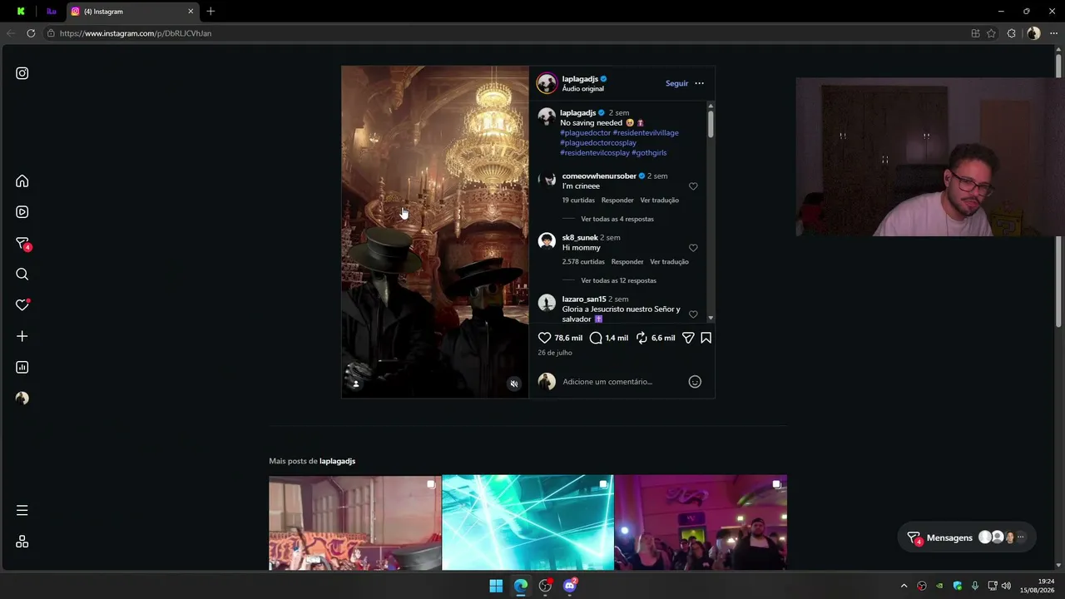Open the hamburger More menu in sidebar

(22, 510)
